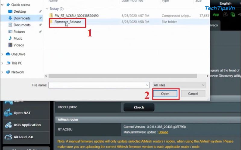Screen dimensions: 241x150
Task: Select the FW_RT_AC68U zip file
Action: click(76, 16)
